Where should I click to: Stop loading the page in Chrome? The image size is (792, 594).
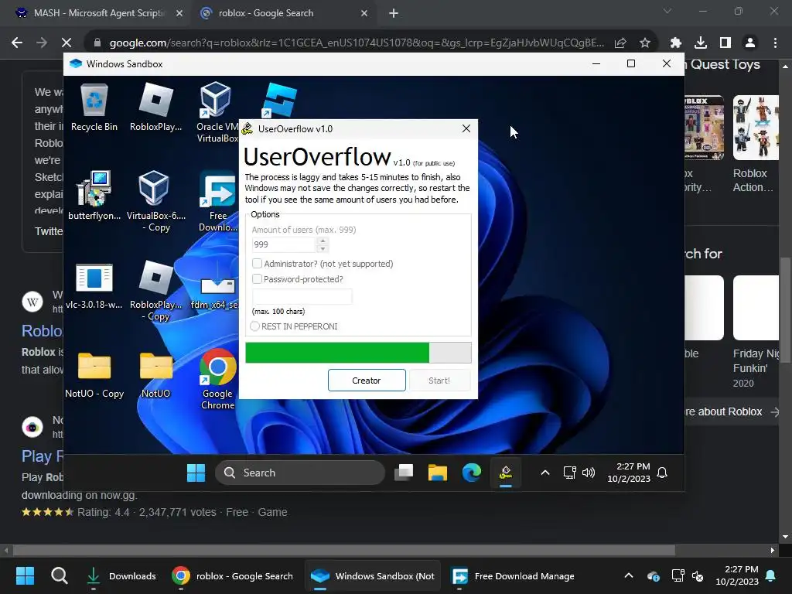[x=67, y=43]
